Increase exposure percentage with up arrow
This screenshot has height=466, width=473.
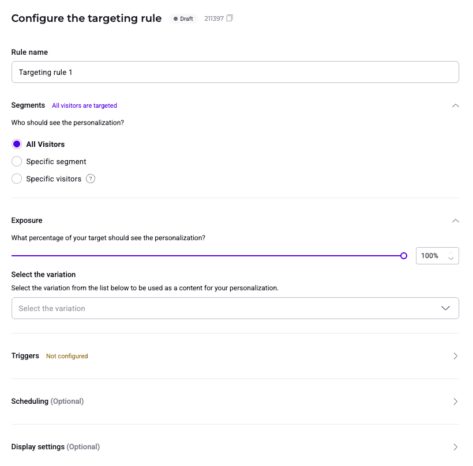451,252
